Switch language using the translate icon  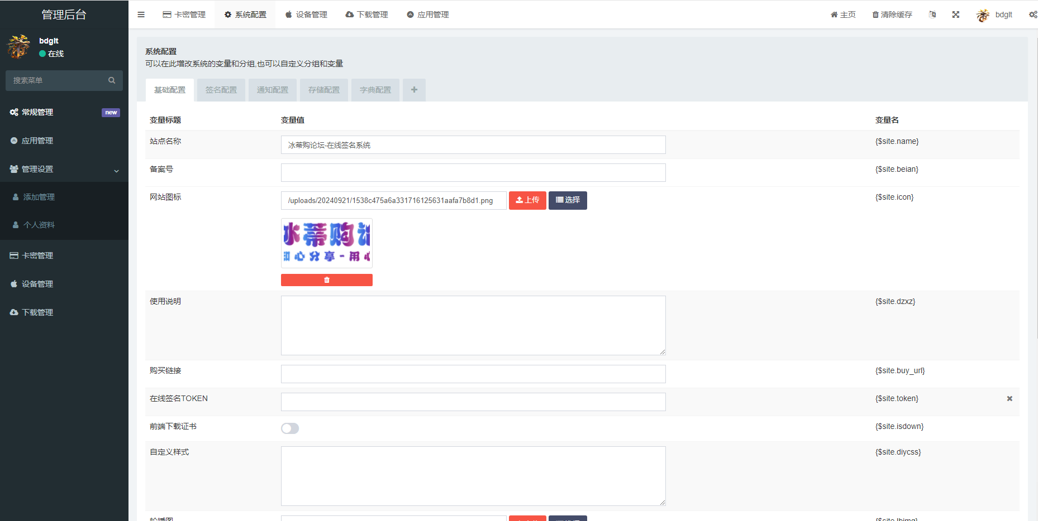pos(932,15)
